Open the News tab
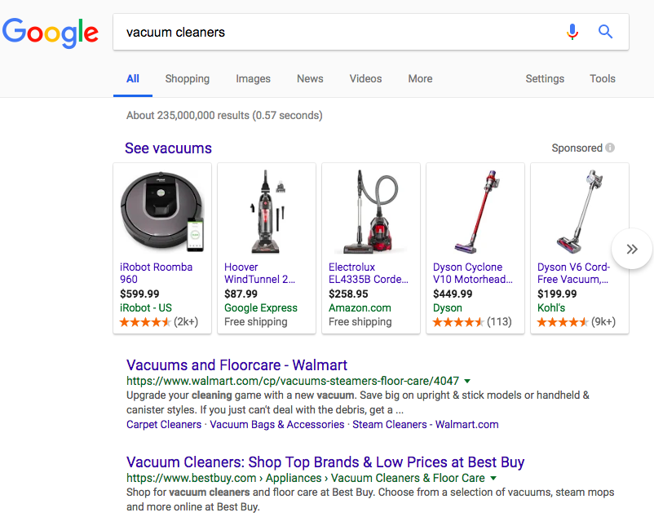This screenshot has height=526, width=654. [310, 78]
